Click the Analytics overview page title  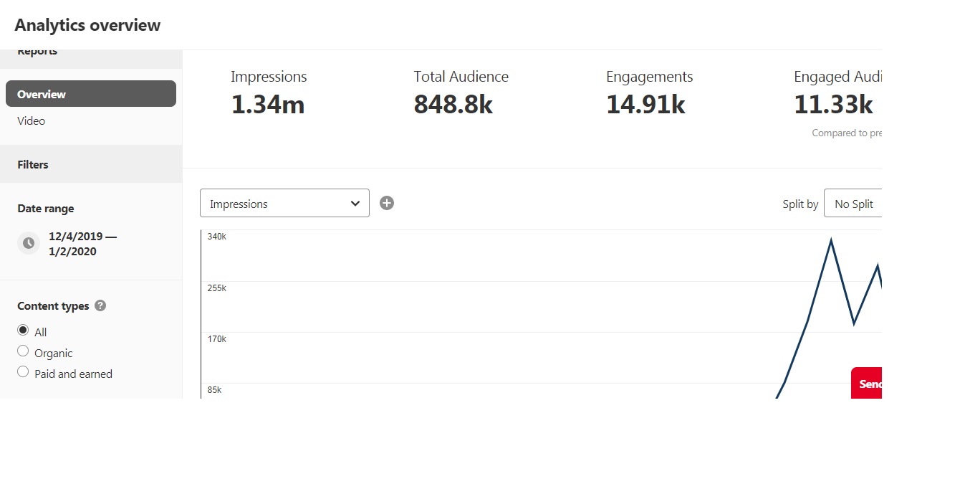87,25
